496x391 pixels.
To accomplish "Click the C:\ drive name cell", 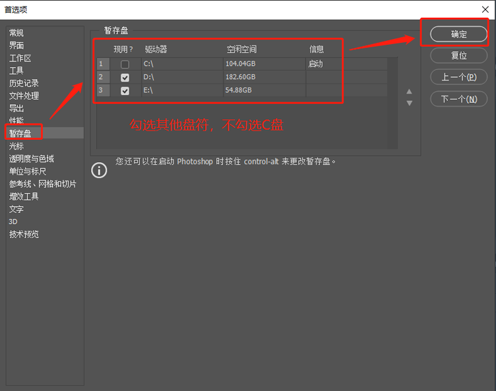I will (182, 64).
